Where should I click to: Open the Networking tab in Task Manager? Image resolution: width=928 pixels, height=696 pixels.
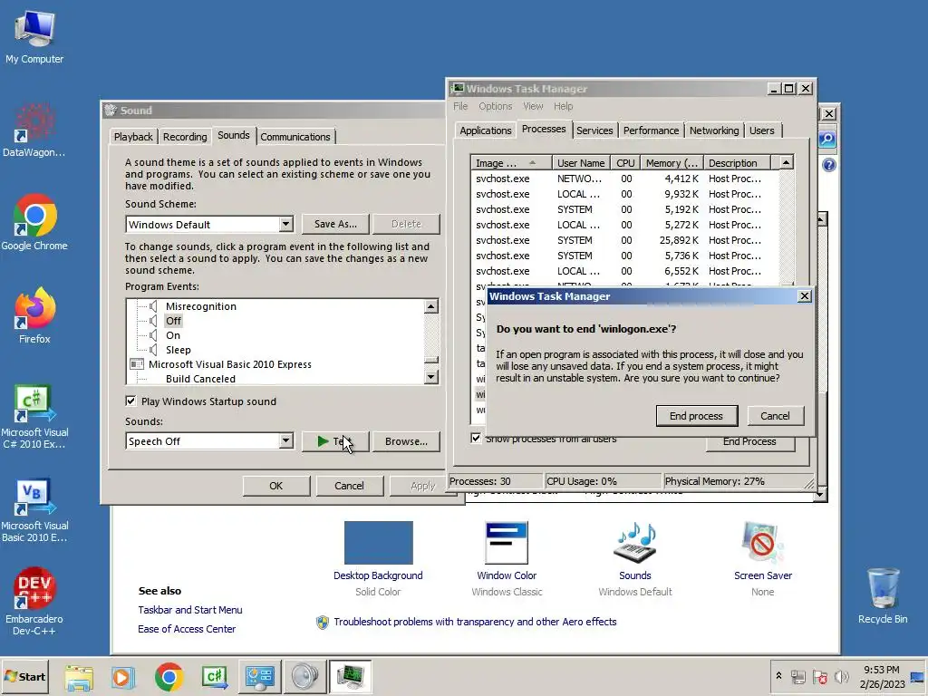coord(714,130)
